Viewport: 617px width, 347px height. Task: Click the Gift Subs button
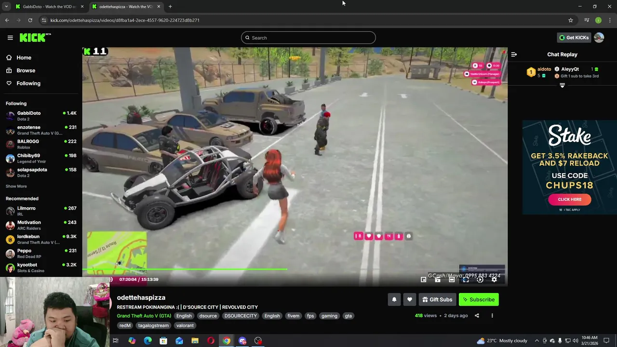point(437,300)
